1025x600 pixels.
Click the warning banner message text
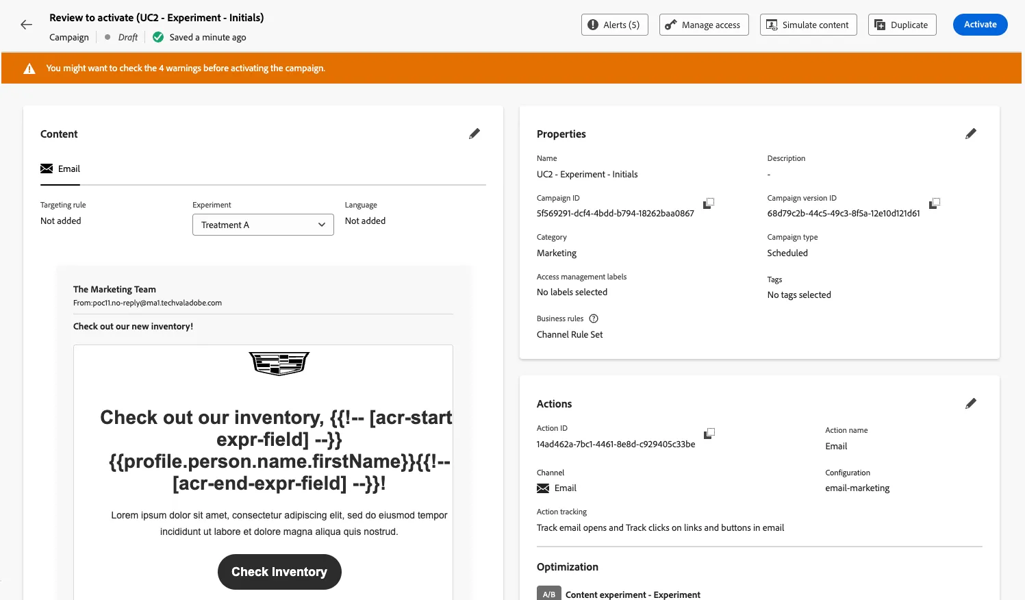[186, 68]
